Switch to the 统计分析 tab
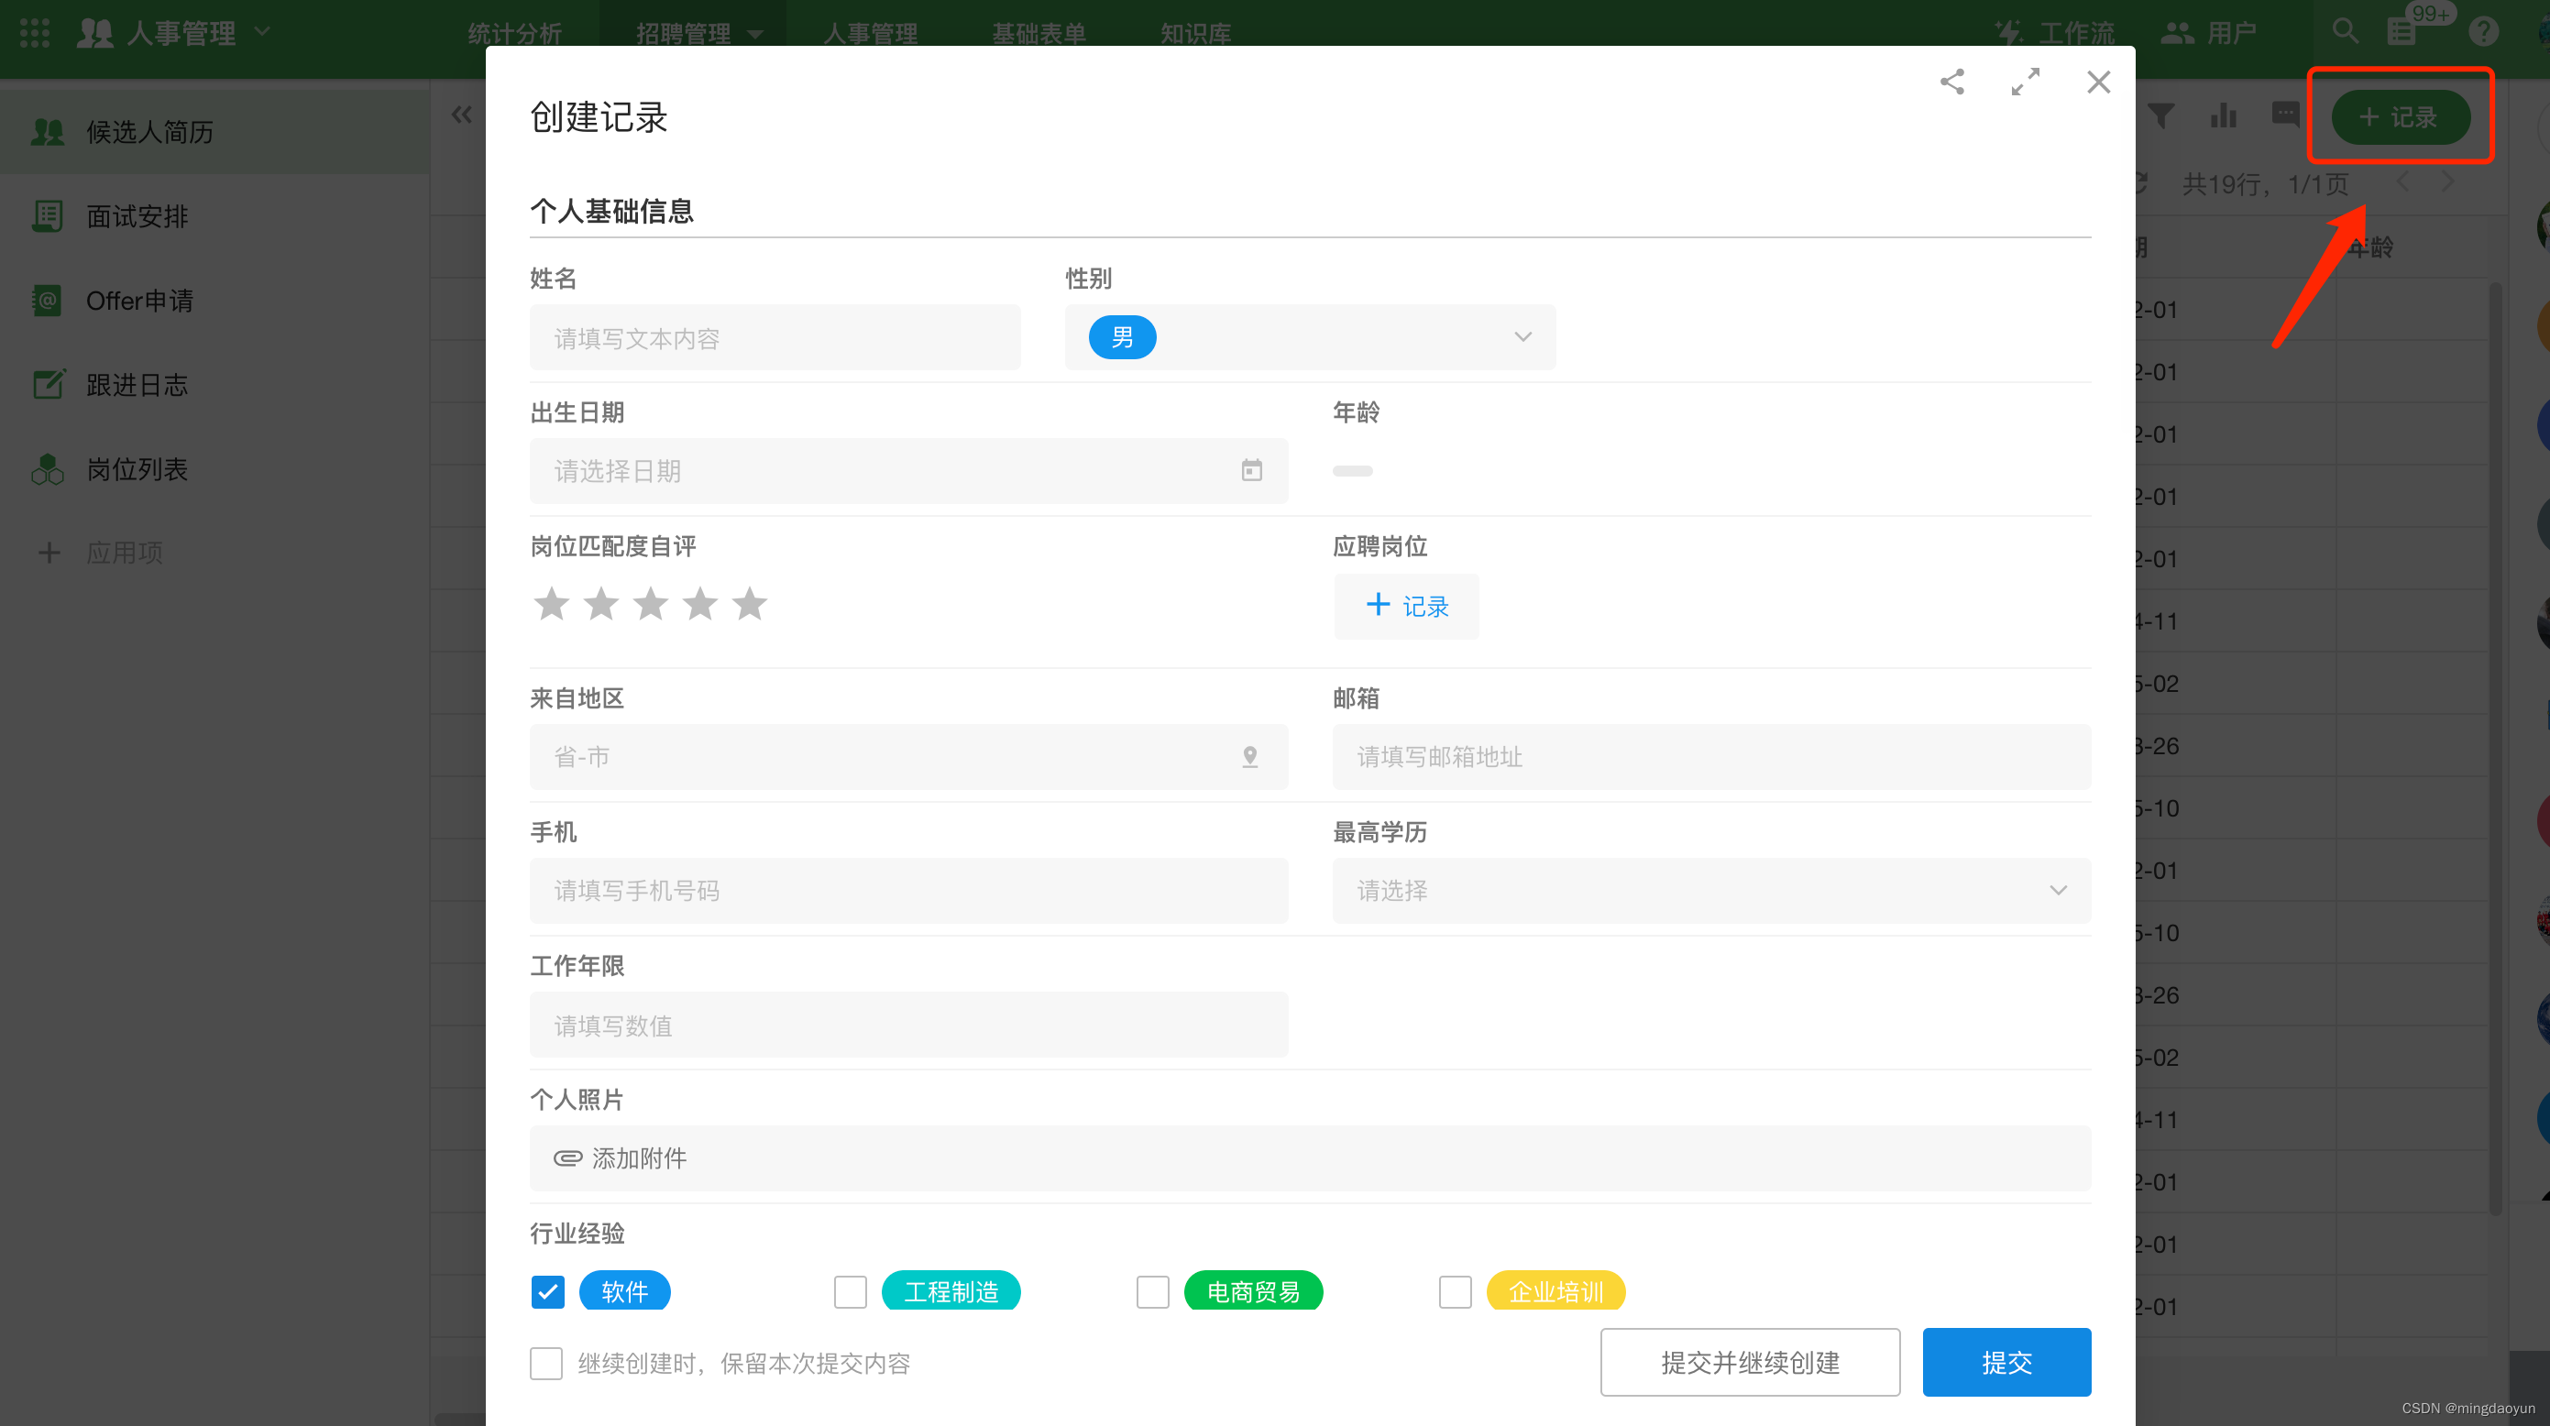2550x1426 pixels. 515,34
